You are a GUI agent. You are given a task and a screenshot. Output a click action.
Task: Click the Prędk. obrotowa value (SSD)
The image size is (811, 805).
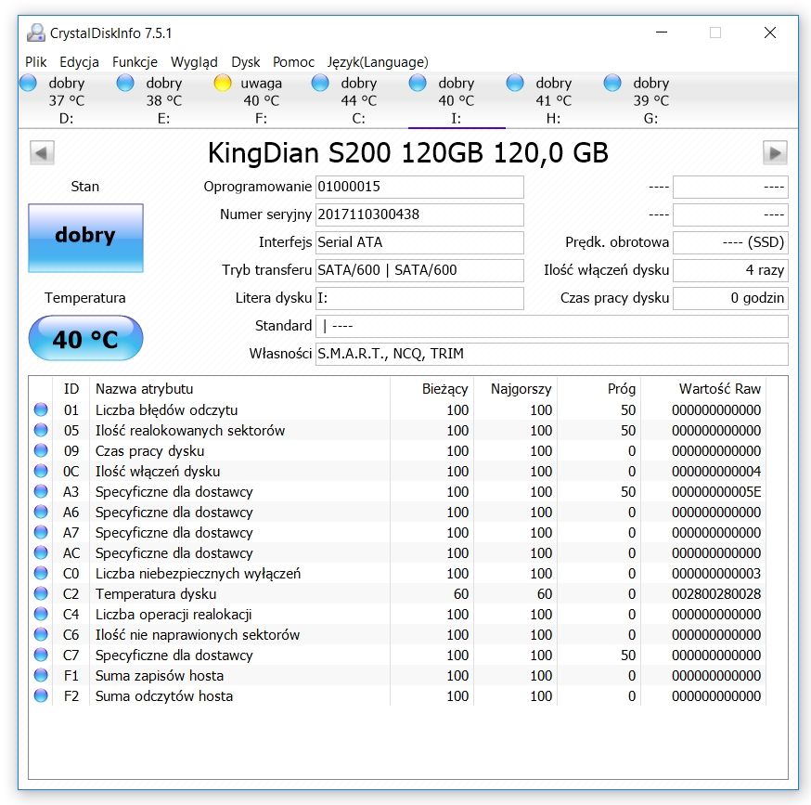[730, 242]
